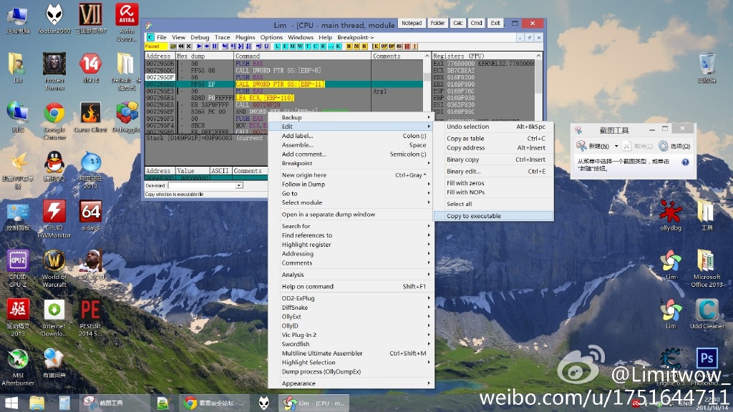Screen dimensions: 733x412
Task: Choose Binary edit... menu entry
Action: pos(494,171)
